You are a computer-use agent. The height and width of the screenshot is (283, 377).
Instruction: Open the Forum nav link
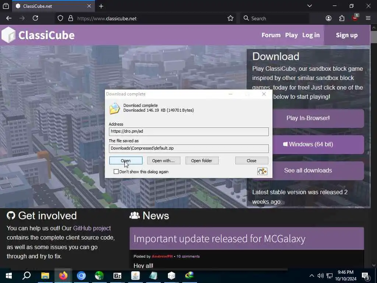271,35
